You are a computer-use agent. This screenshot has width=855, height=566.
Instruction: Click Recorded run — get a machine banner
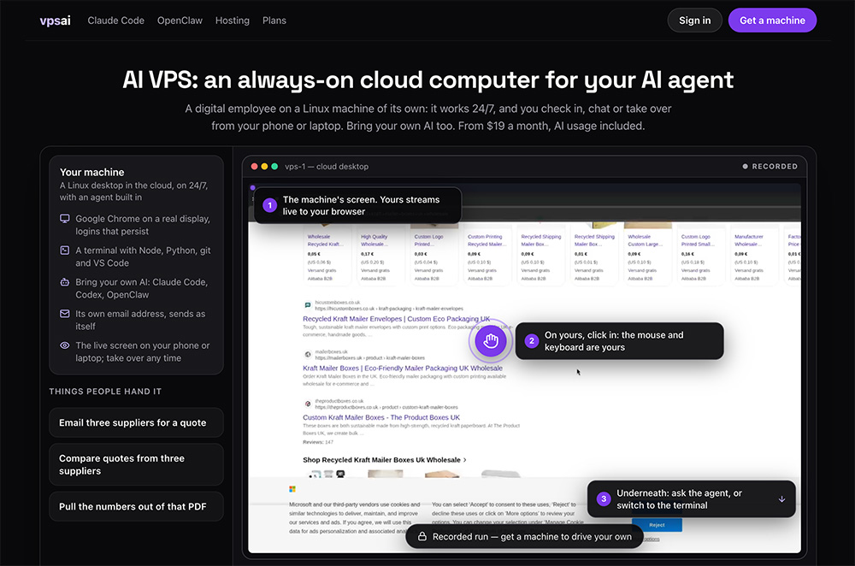point(525,537)
